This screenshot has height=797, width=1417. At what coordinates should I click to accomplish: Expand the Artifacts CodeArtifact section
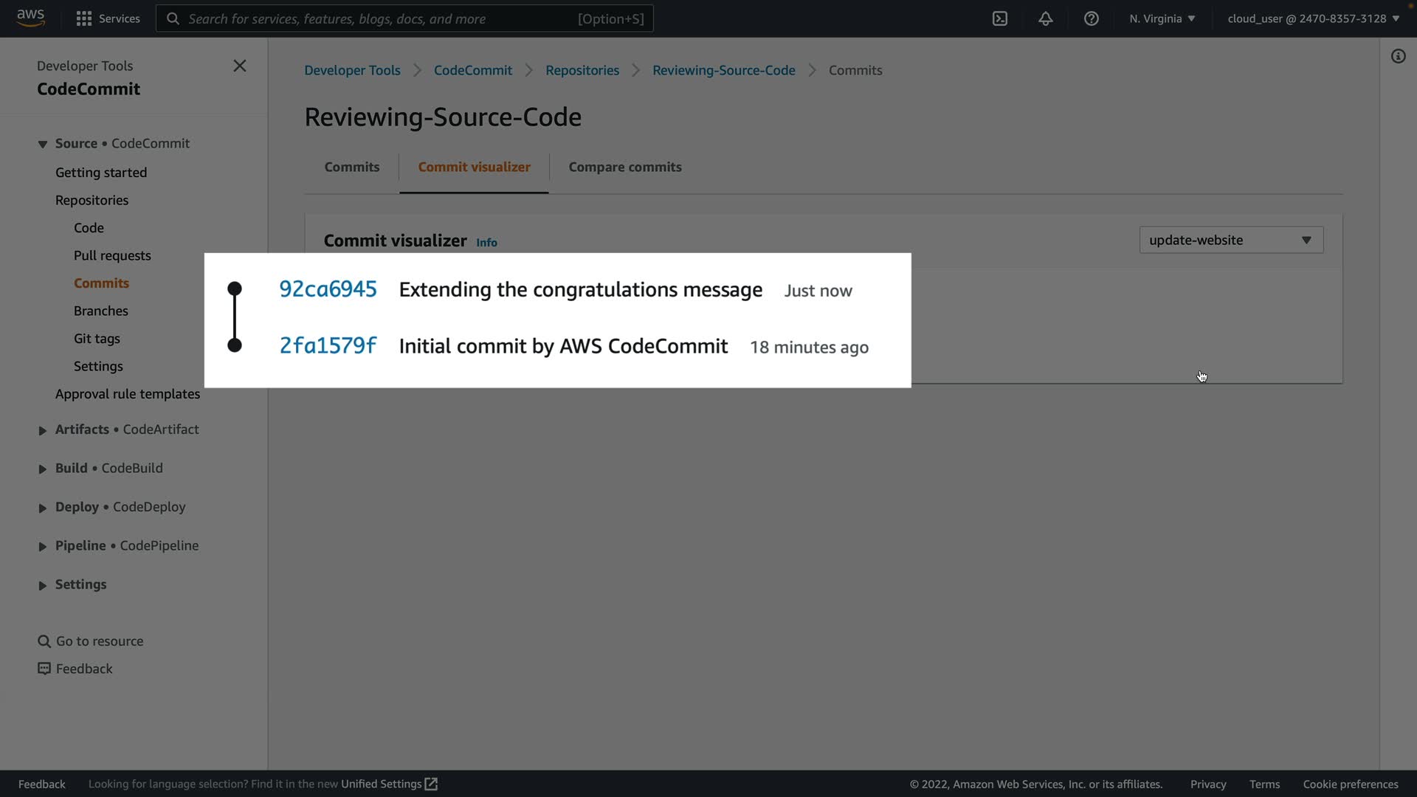tap(42, 430)
